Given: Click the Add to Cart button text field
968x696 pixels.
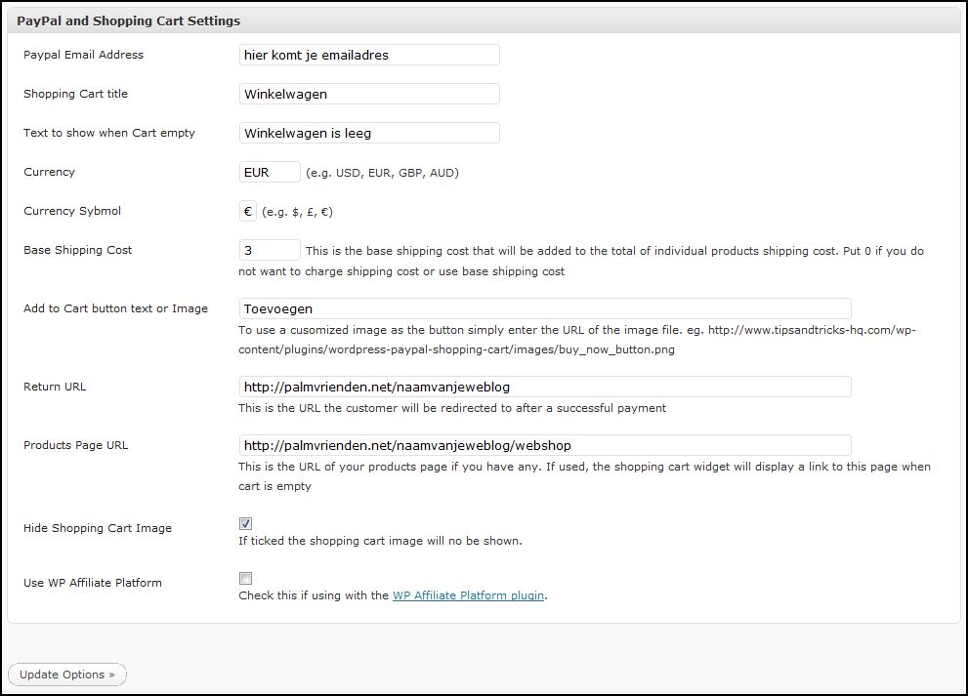Looking at the screenshot, I should (x=545, y=308).
